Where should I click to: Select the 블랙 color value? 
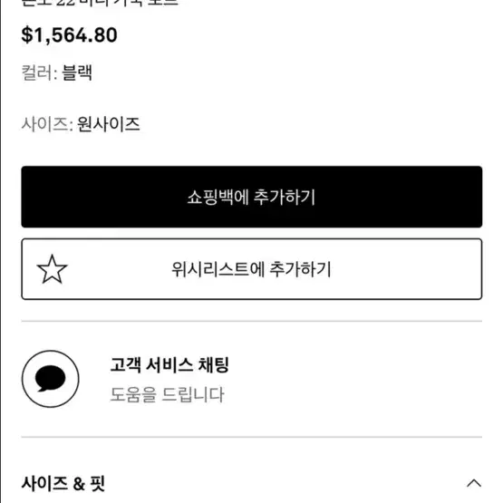(77, 73)
